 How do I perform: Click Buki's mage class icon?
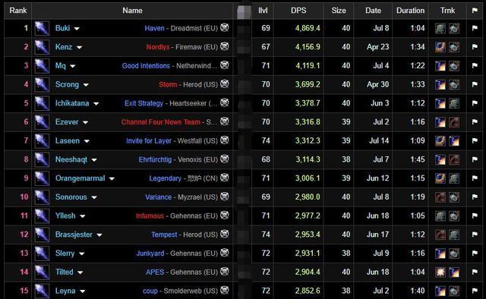pos(42,29)
